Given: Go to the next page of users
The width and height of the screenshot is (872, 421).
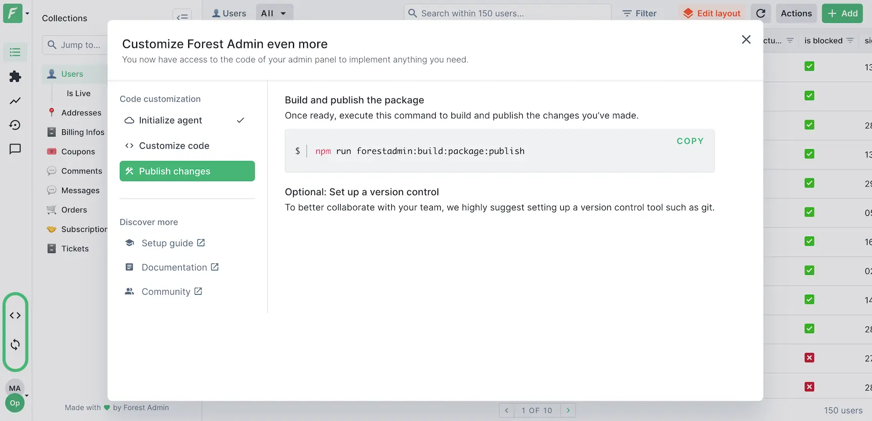Looking at the screenshot, I should tap(568, 410).
